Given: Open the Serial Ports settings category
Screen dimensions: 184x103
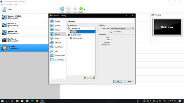Looking at the screenshot, I should coord(58,47).
